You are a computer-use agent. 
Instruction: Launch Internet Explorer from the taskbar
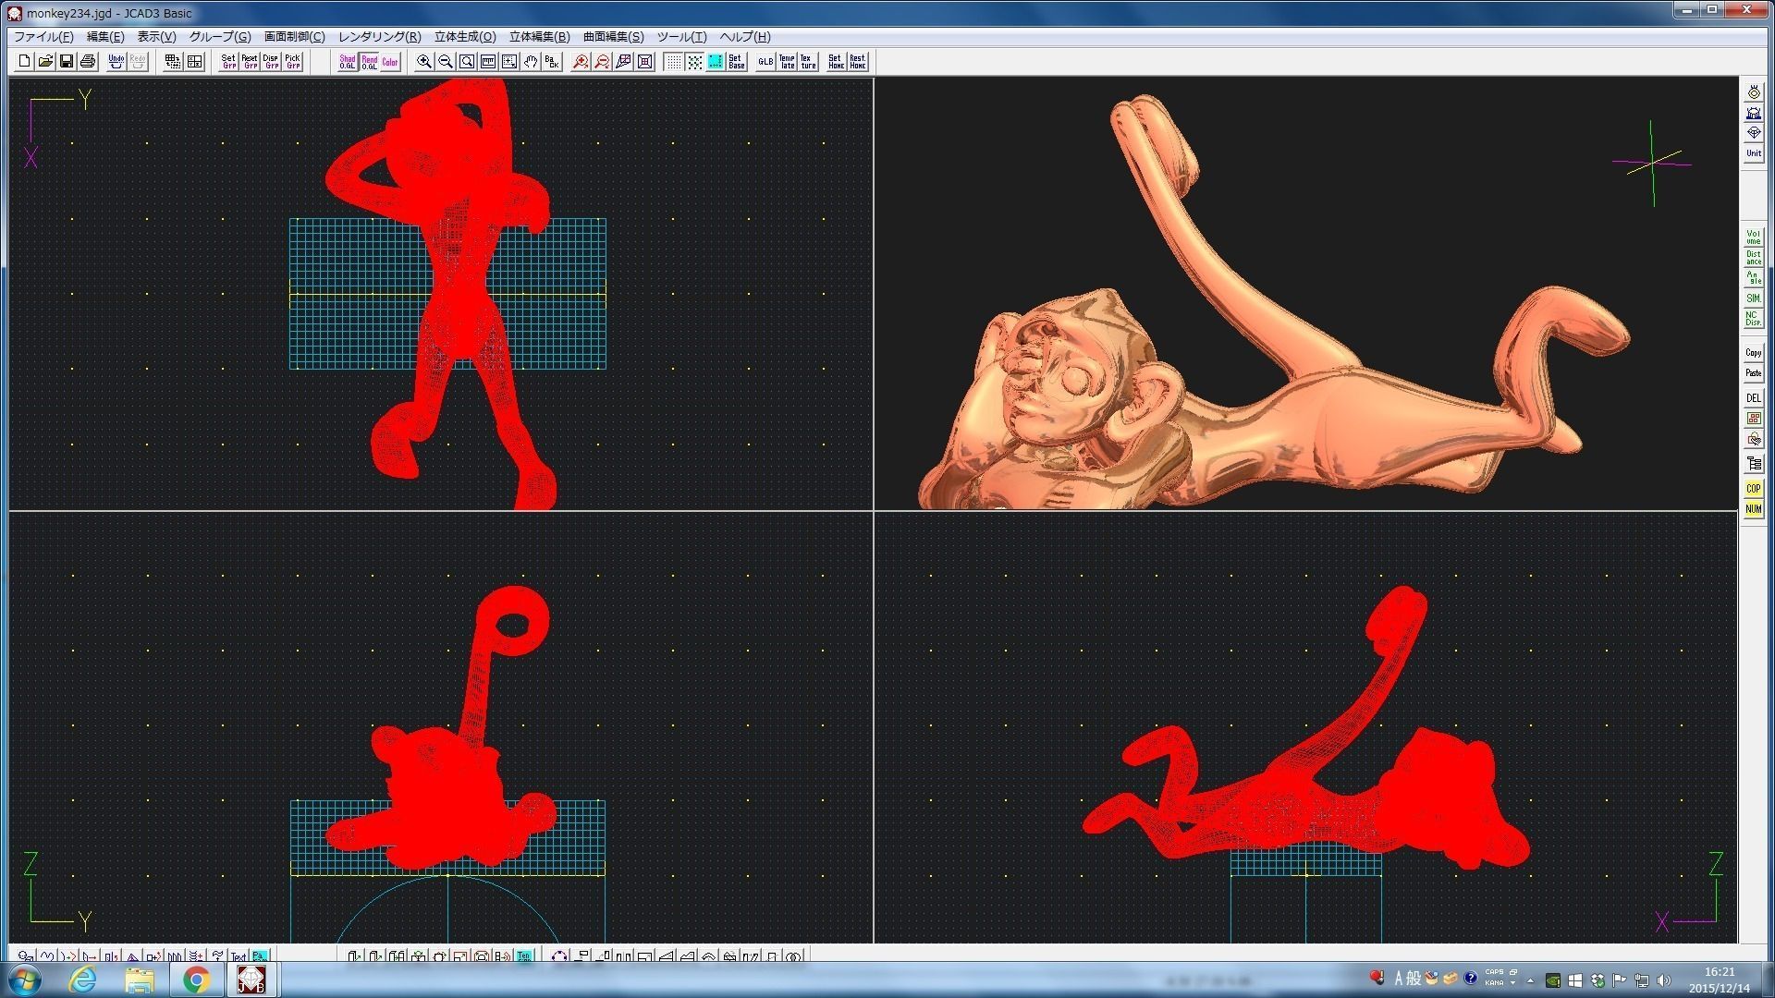click(x=83, y=980)
